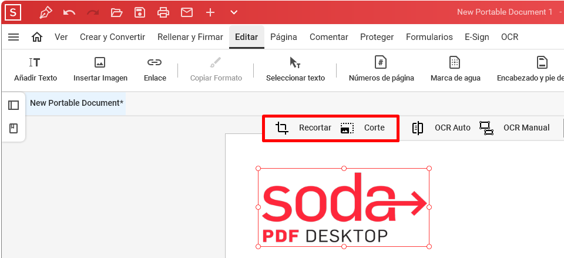Image resolution: width=564 pixels, height=258 pixels.
Task: Open the Proteger tab
Action: [377, 37]
